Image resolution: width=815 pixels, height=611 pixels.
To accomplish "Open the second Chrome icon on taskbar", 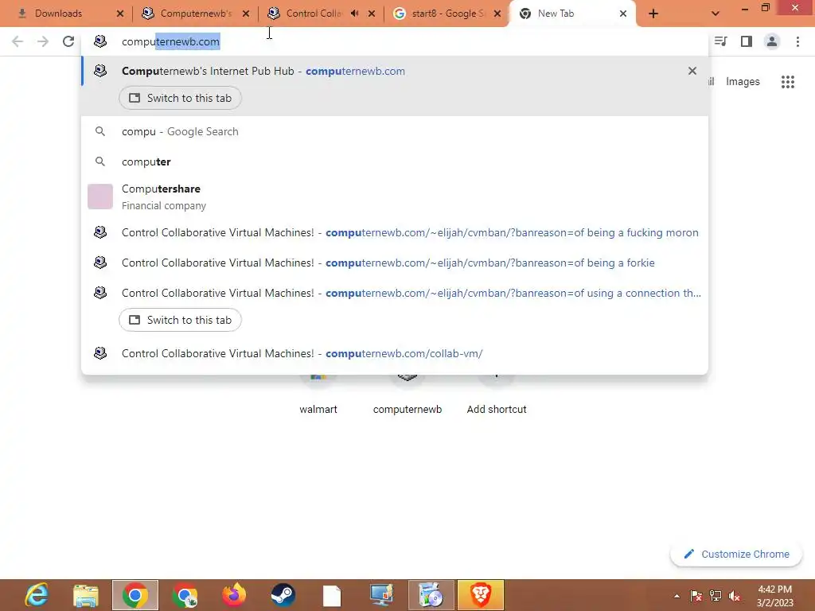I will (185, 595).
